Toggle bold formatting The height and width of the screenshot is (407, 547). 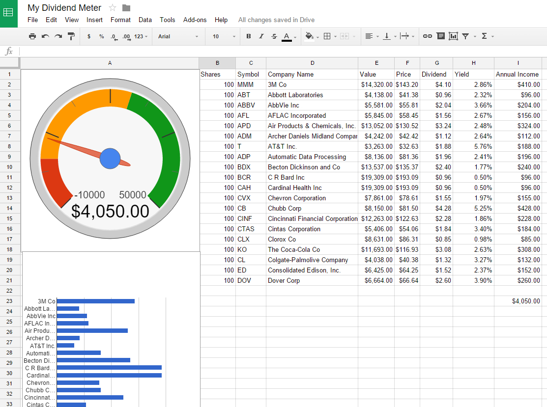tap(248, 36)
